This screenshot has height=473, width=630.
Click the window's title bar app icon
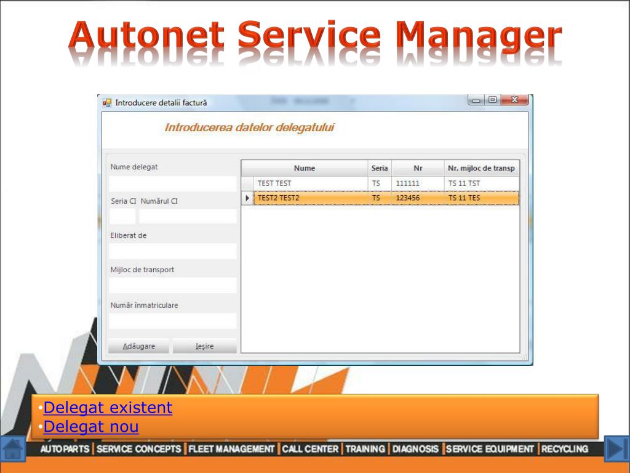(107, 103)
